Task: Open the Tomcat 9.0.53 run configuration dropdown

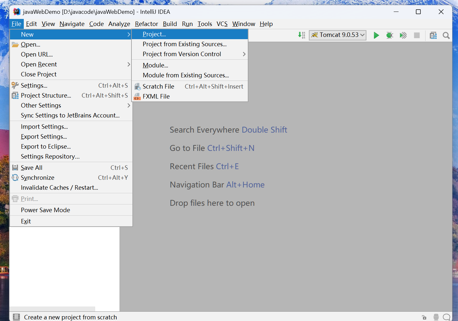Action: tap(337, 35)
